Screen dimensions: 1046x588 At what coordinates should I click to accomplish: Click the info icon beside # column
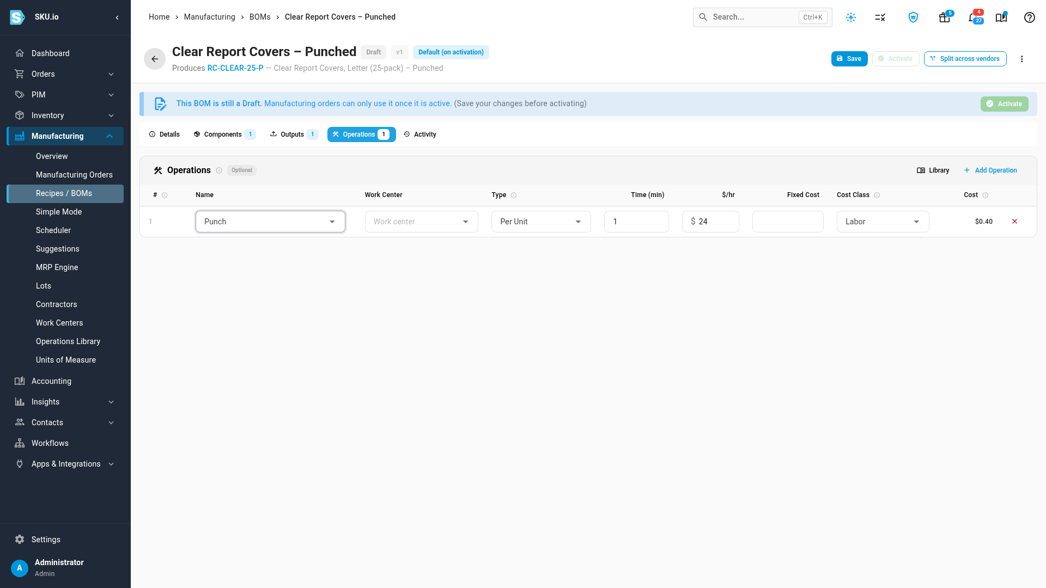[x=165, y=195]
